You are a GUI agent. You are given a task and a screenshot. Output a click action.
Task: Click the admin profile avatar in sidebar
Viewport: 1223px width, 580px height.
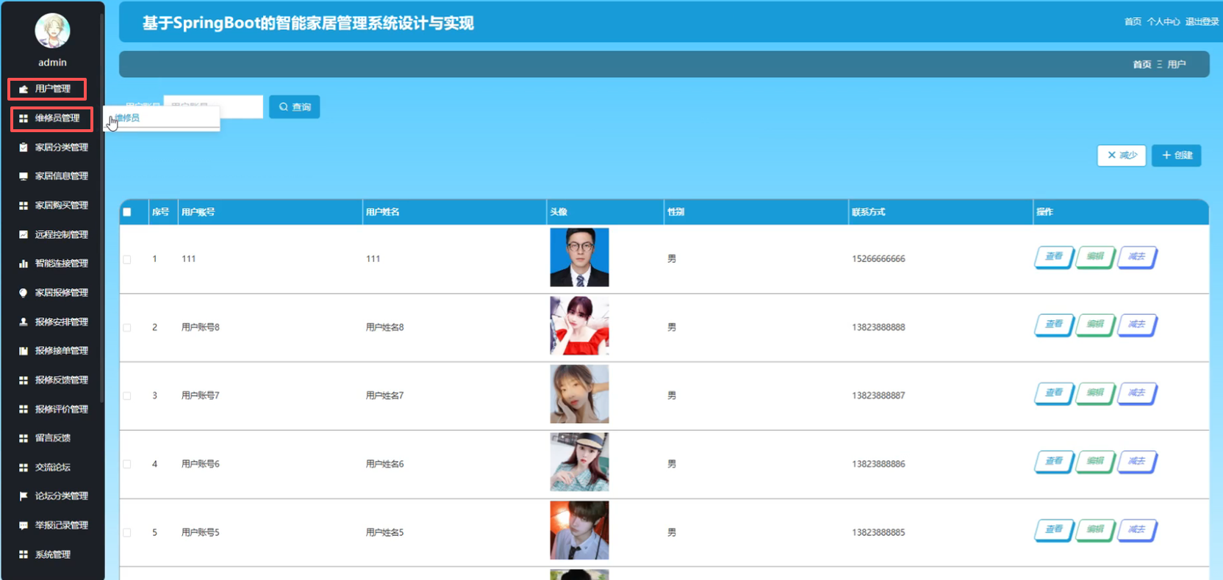tap(52, 31)
